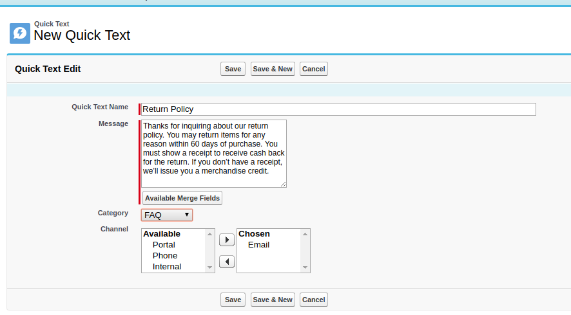The height and width of the screenshot is (315, 571).
Task: Click the top Save & New button
Action: [x=273, y=69]
